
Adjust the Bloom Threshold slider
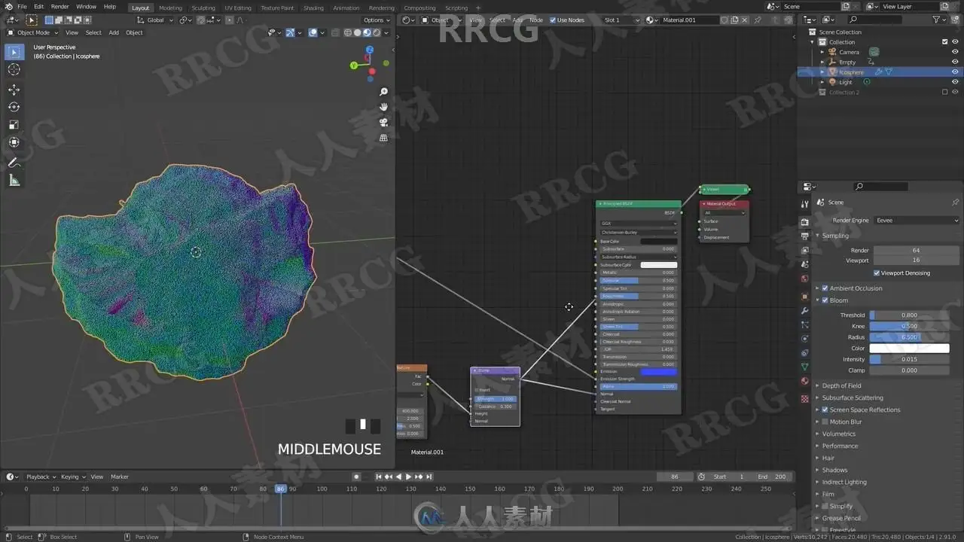click(909, 315)
